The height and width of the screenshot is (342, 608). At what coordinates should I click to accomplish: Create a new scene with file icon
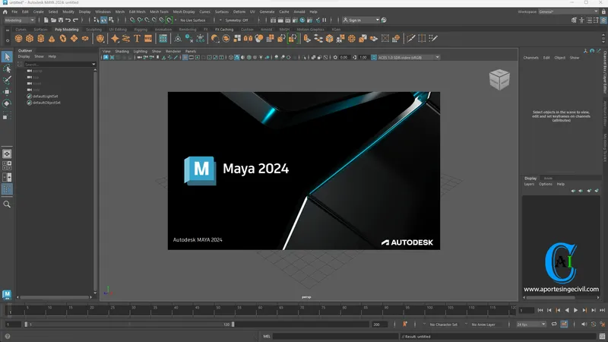[46, 21]
